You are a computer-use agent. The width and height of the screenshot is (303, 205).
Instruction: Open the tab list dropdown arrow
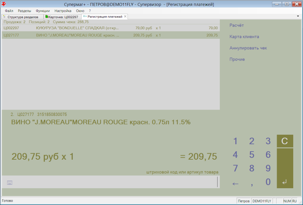[x=298, y=16]
